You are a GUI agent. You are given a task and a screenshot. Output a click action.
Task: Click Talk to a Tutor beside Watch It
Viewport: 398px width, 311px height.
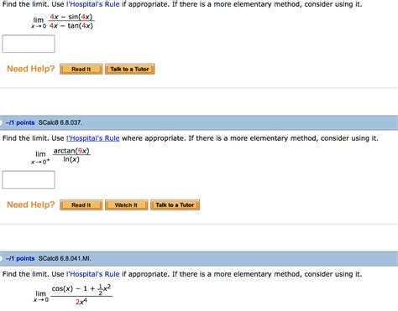[175, 205]
